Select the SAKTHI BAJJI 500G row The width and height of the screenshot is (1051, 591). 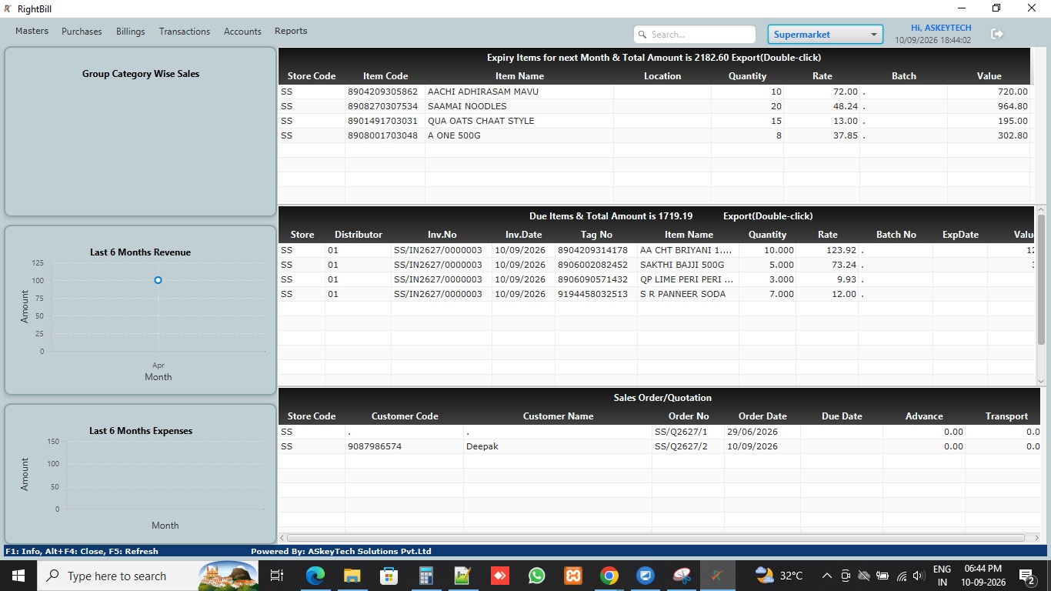657,265
